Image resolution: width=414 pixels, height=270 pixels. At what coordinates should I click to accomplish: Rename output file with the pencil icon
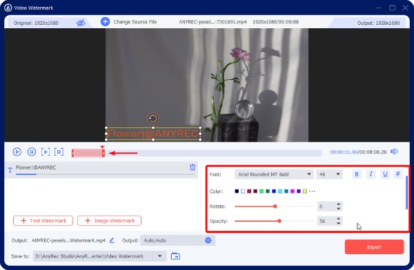click(x=112, y=240)
